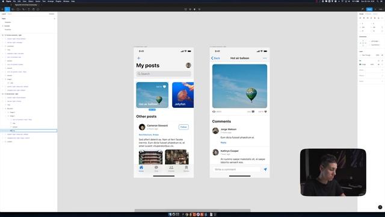Click the Reply link under Jorge's comment
The width and height of the screenshot is (385, 217).
(x=223, y=143)
